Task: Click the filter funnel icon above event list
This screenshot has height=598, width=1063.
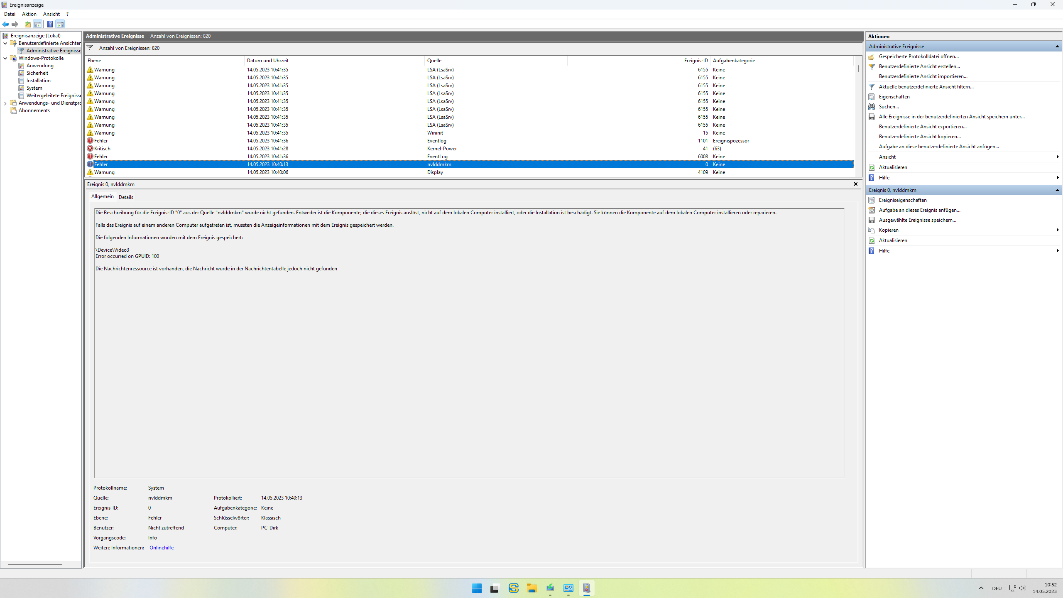Action: click(x=90, y=48)
